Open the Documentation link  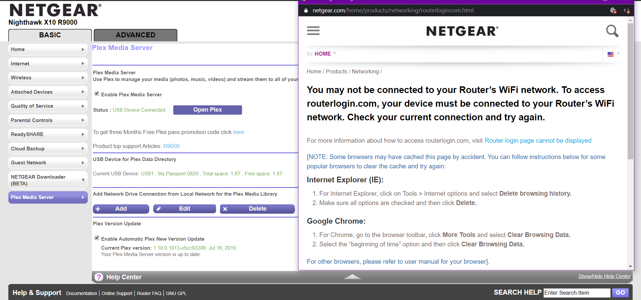(81, 293)
